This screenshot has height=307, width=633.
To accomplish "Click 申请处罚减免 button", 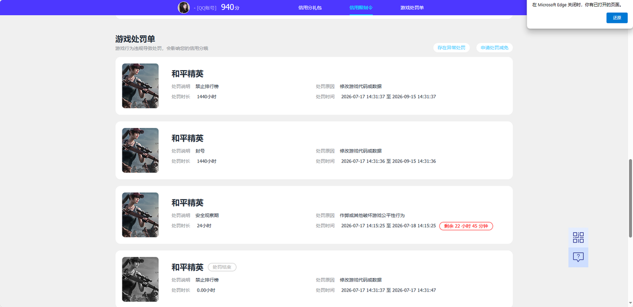I will click(x=494, y=48).
